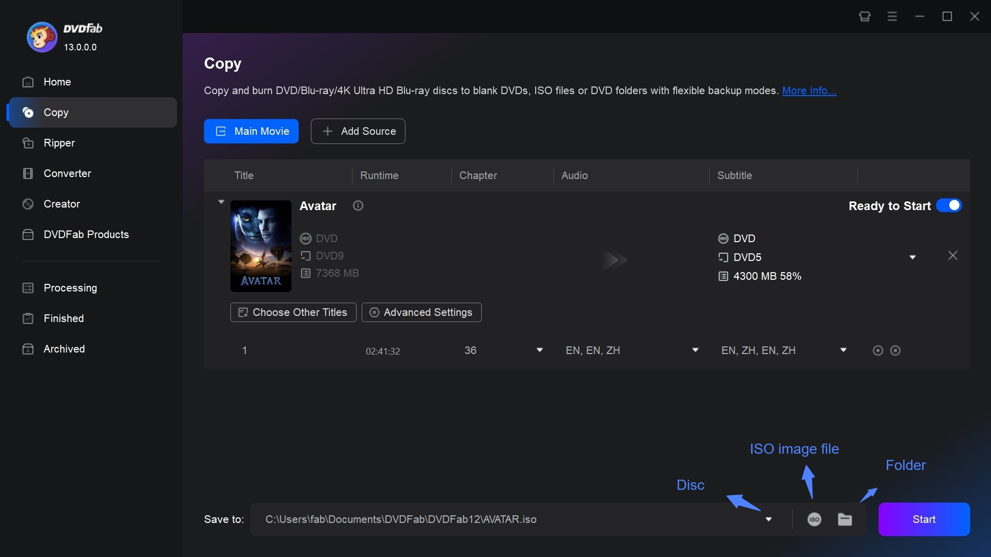This screenshot has width=991, height=557.
Task: Open the Archived section
Action: pos(64,349)
